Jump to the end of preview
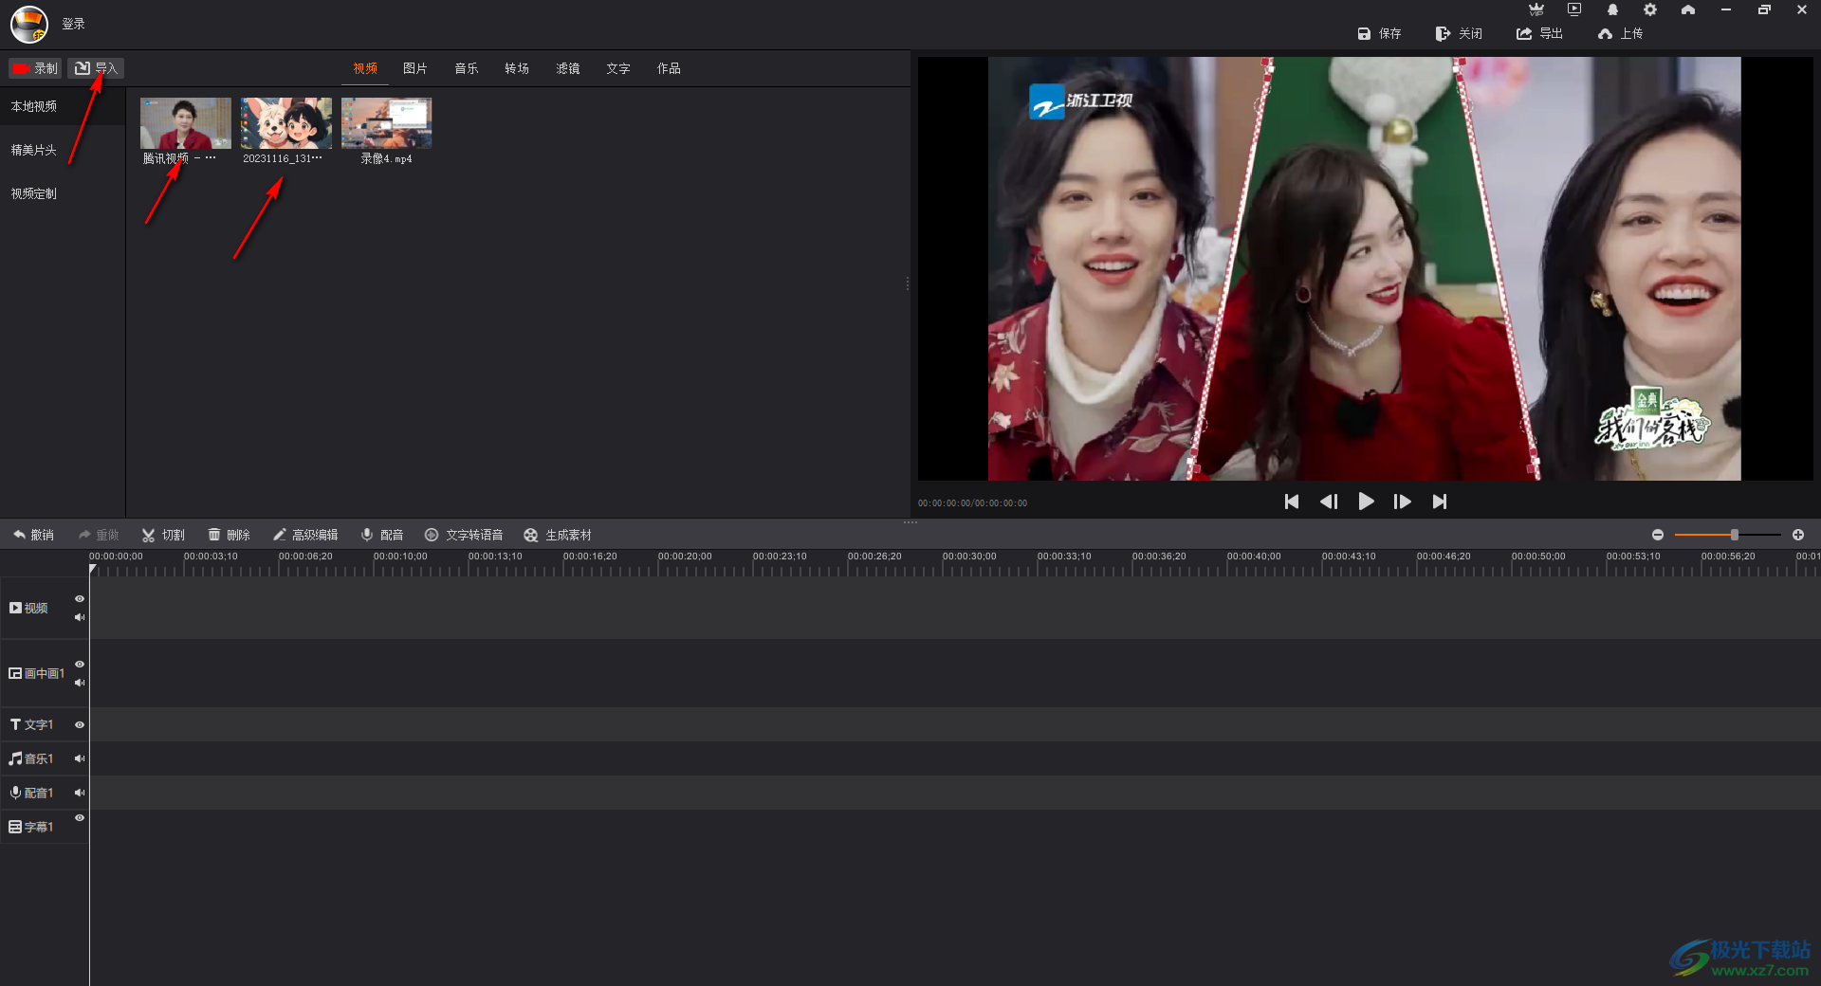This screenshot has width=1821, height=986. (x=1440, y=502)
